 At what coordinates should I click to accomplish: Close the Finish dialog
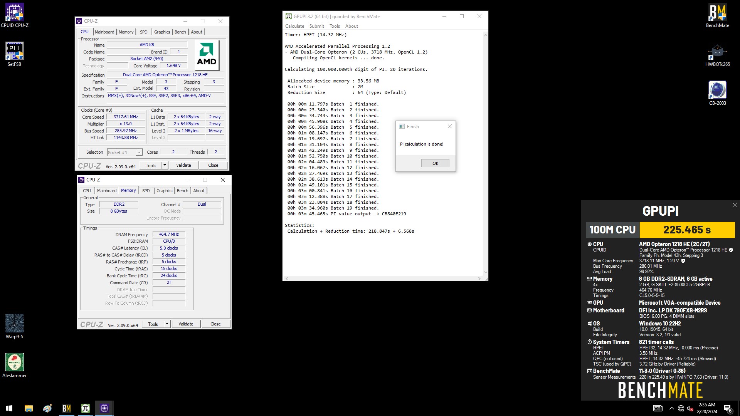[449, 126]
